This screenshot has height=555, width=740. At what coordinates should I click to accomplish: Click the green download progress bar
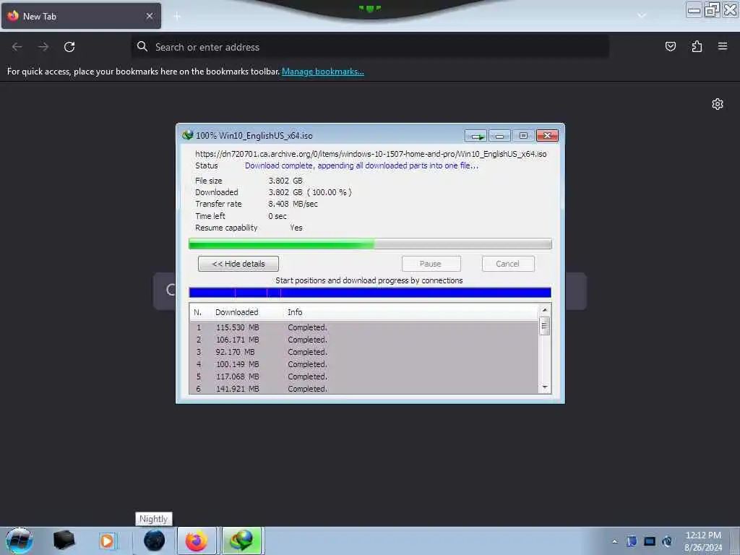click(x=370, y=244)
